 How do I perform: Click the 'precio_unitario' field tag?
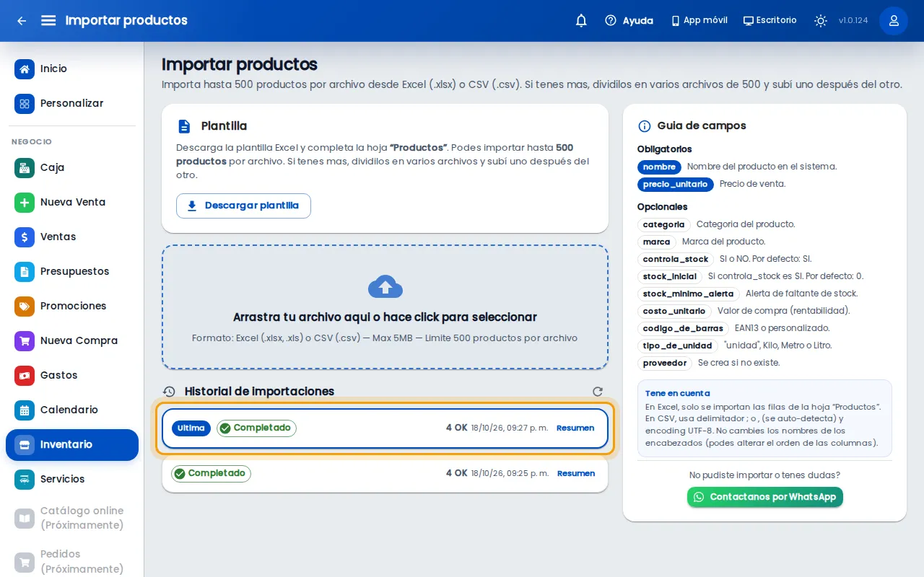tap(676, 184)
